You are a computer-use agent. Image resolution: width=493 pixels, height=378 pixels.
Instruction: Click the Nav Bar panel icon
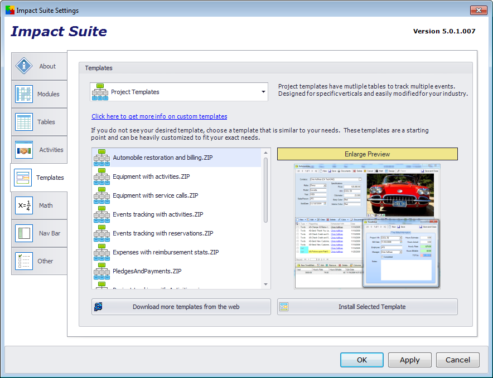click(24, 233)
